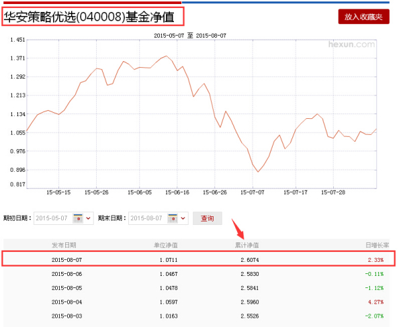Select the 2015-08-05 date cell

66,288
